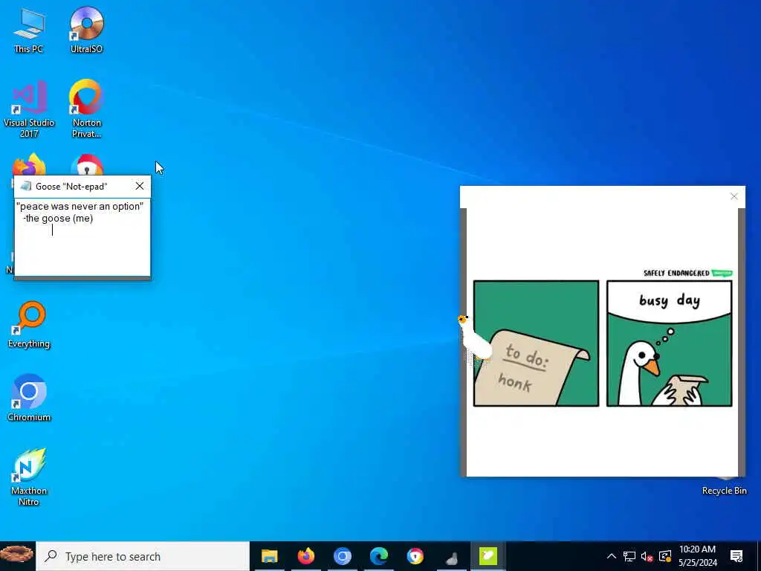
Task: Click inside the Goose notepad text area
Action: [x=82, y=237]
